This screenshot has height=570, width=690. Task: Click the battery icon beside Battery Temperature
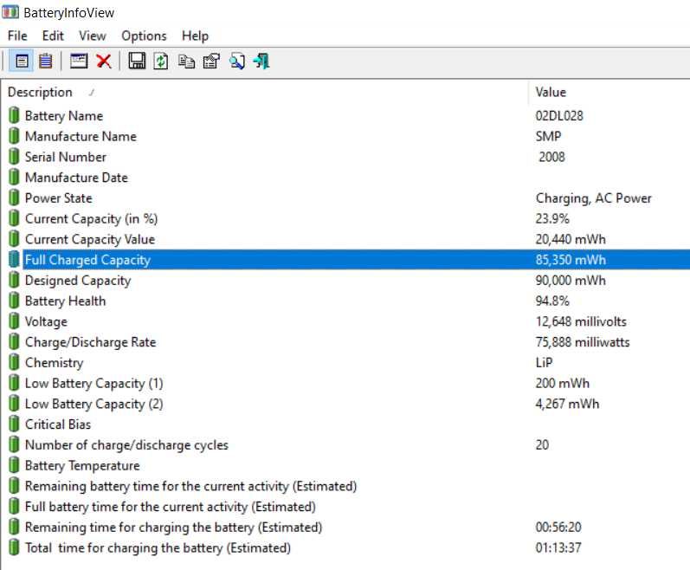[x=14, y=465]
